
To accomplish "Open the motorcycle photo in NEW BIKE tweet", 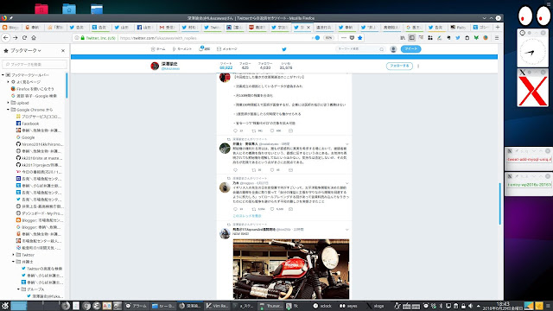I will [x=291, y=270].
